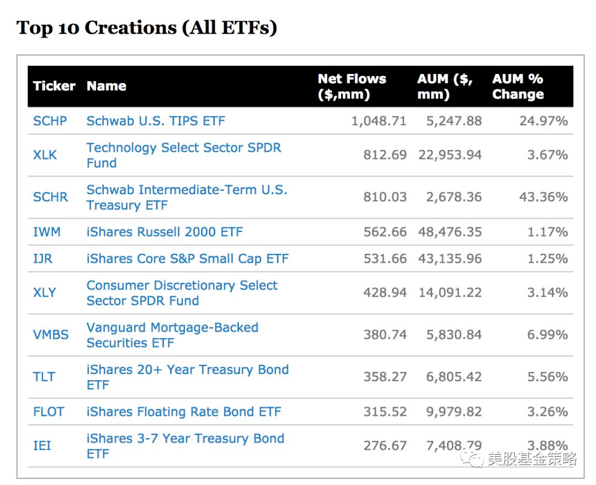Click the VMBS ticker link
Screen dimensions: 596x485
(x=51, y=334)
